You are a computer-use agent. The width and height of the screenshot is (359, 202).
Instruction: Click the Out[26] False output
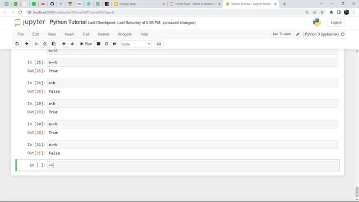(54, 91)
